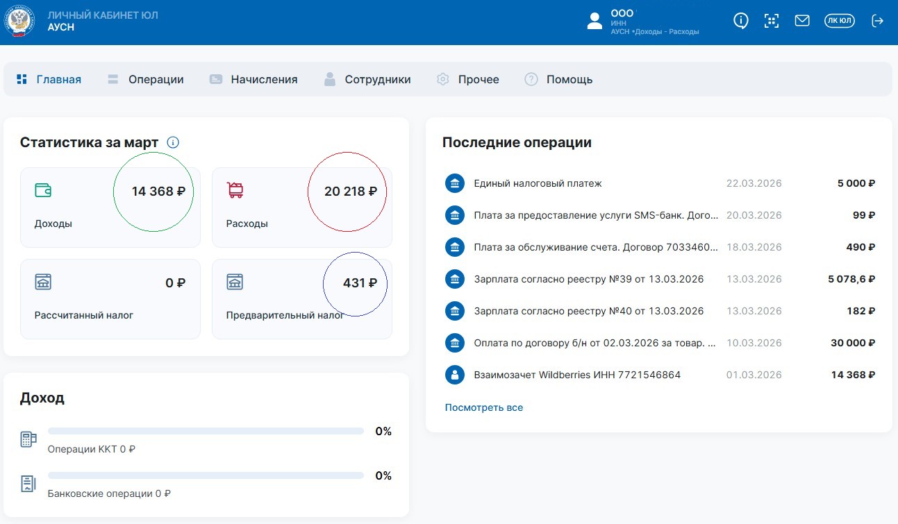Click the amount 5 078,6 ₽
This screenshot has height=524, width=898.
[x=851, y=279]
